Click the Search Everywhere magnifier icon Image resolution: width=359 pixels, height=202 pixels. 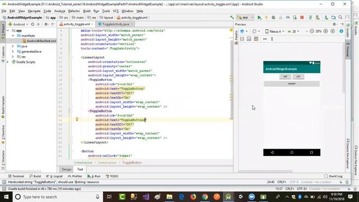tap(340, 17)
